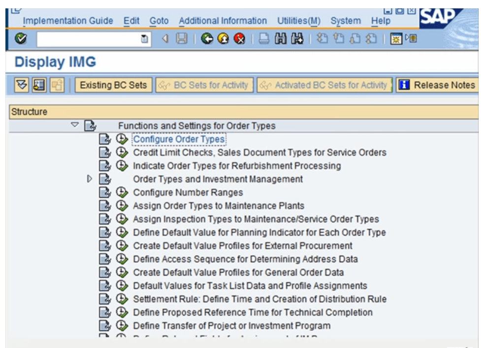The width and height of the screenshot is (485, 348).
Task: Click the filter icon below Display IMG title
Action: pos(22,85)
